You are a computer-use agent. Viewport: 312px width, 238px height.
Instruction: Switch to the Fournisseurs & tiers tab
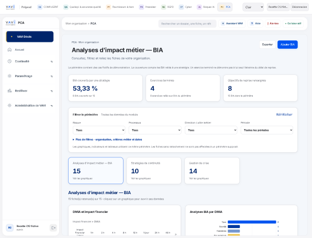(x=120, y=7)
